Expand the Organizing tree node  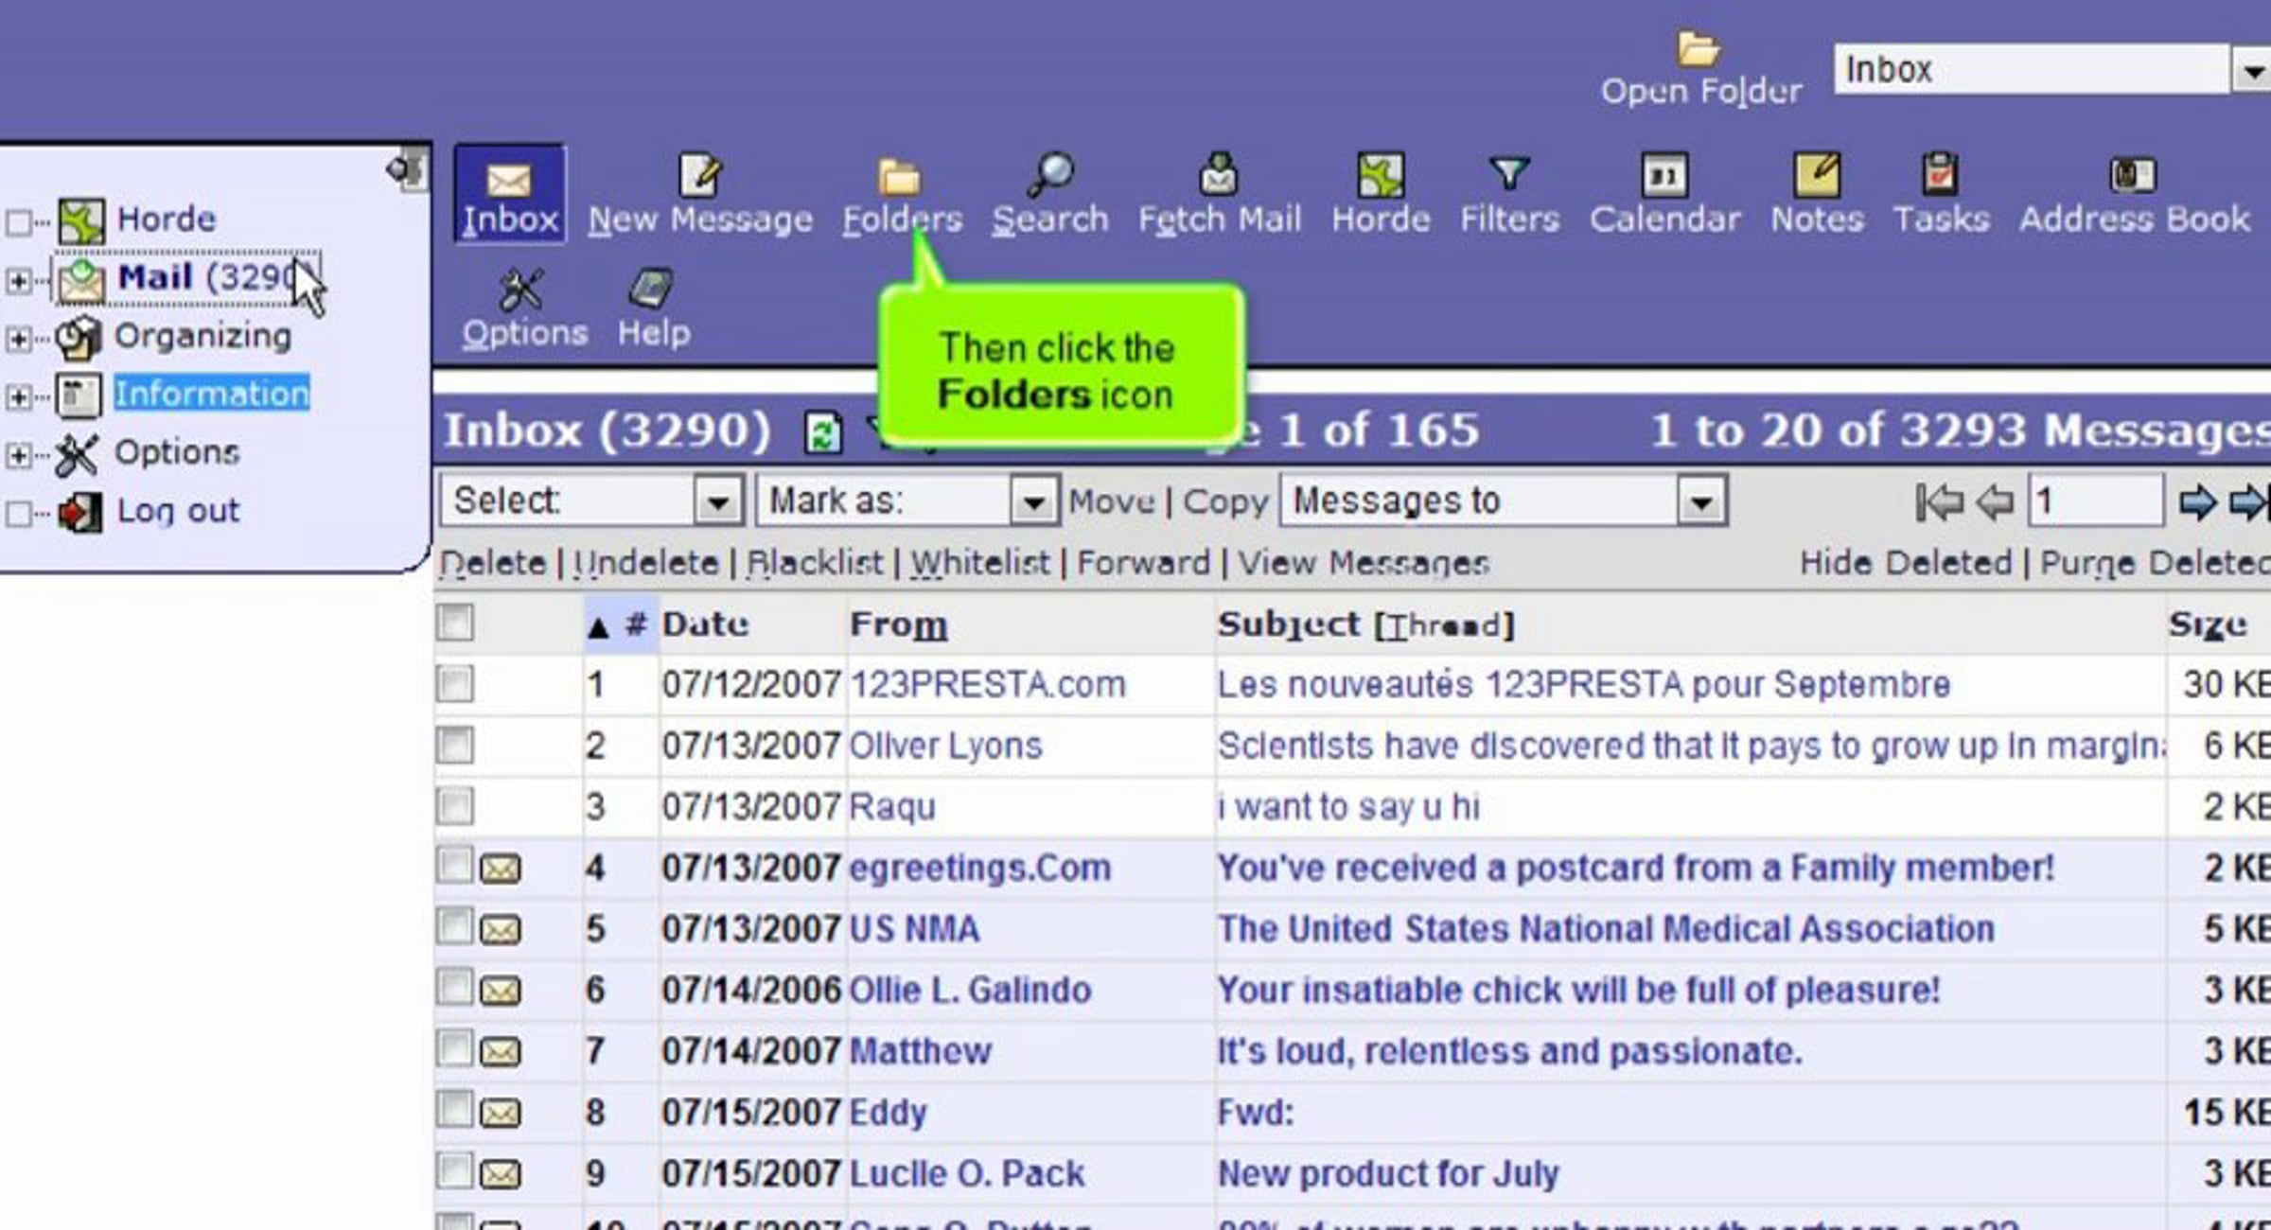(x=18, y=338)
